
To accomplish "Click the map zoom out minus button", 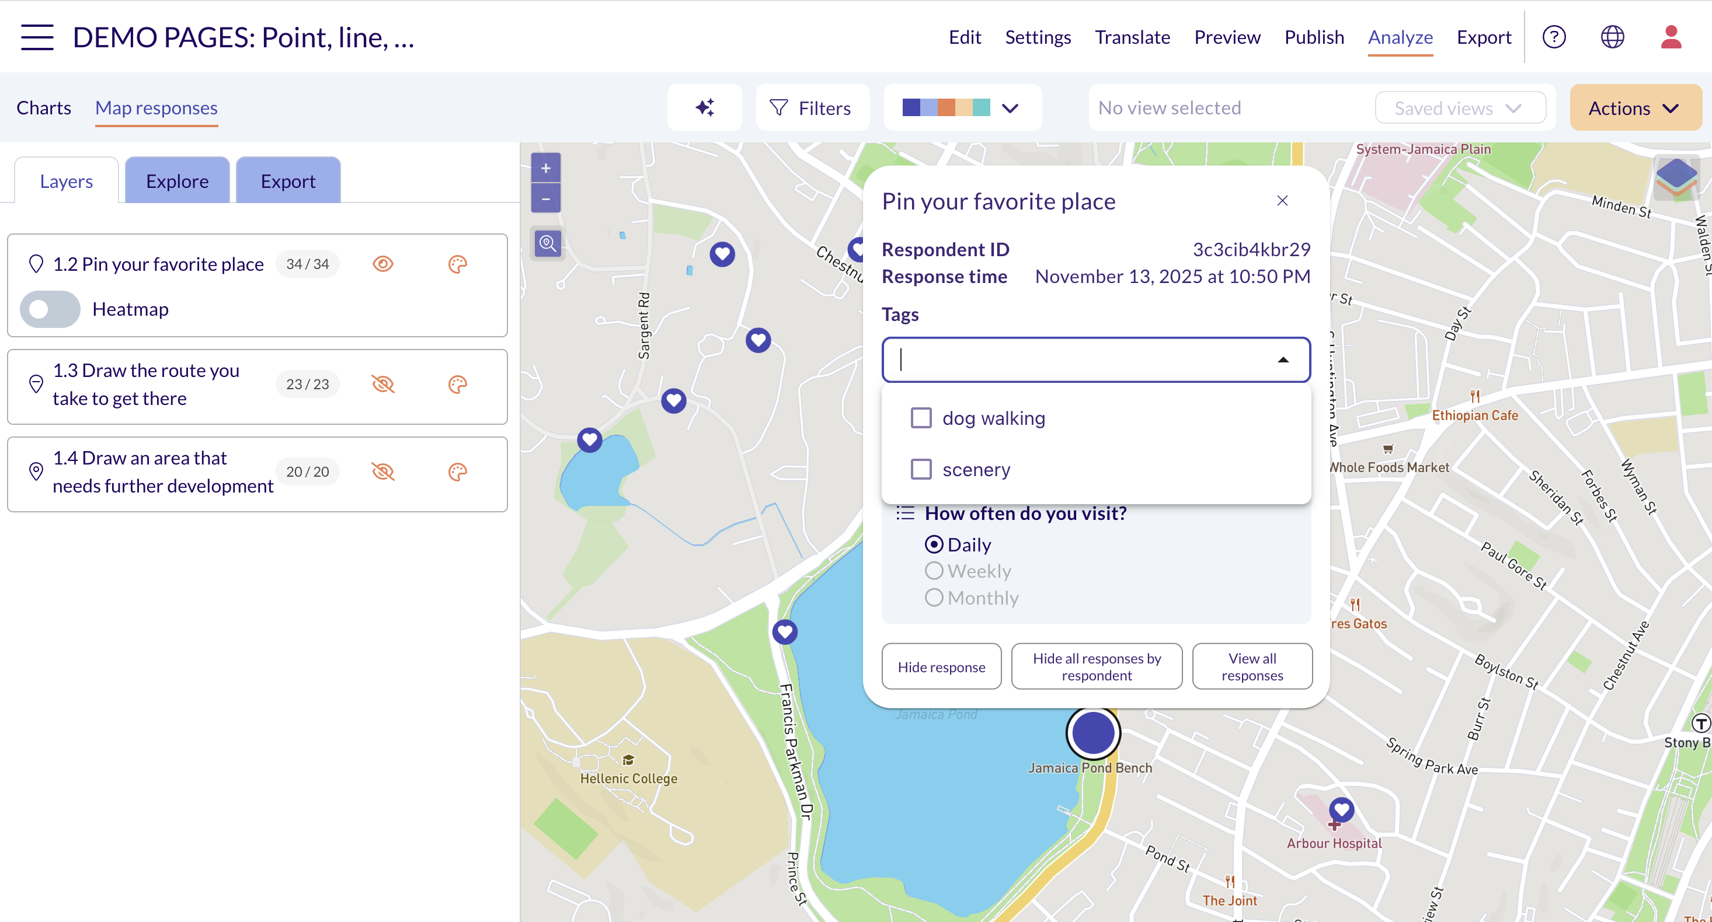I will (545, 198).
